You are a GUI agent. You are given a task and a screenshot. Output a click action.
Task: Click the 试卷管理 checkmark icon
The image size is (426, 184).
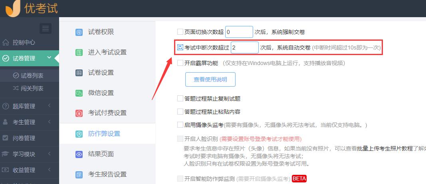6,58
